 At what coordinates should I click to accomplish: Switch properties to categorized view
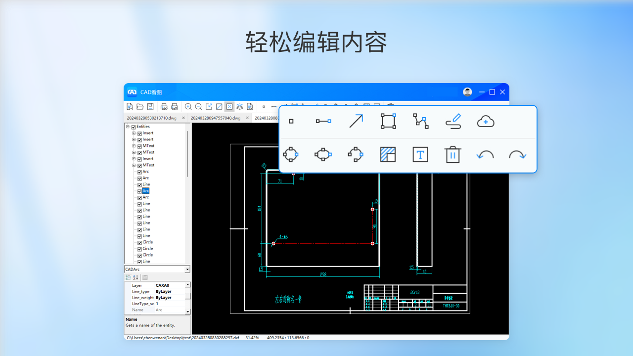tap(128, 277)
